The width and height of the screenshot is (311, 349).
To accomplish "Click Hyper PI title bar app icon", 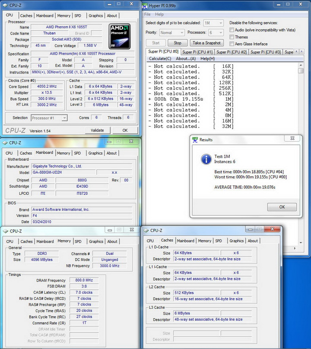I will (x=145, y=5).
